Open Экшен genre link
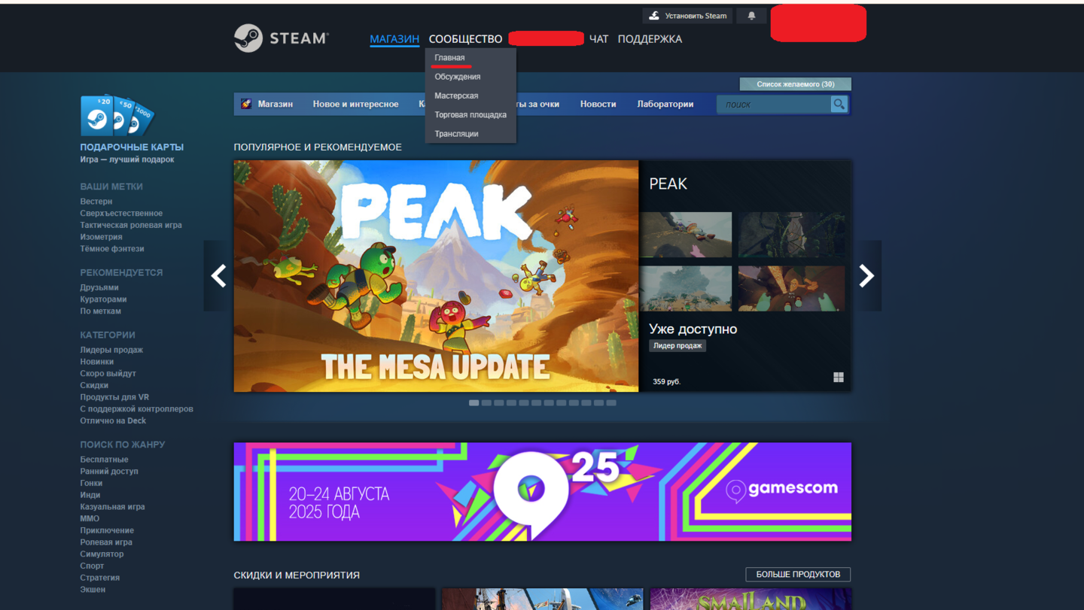Viewport: 1084px width, 610px height. 93,590
